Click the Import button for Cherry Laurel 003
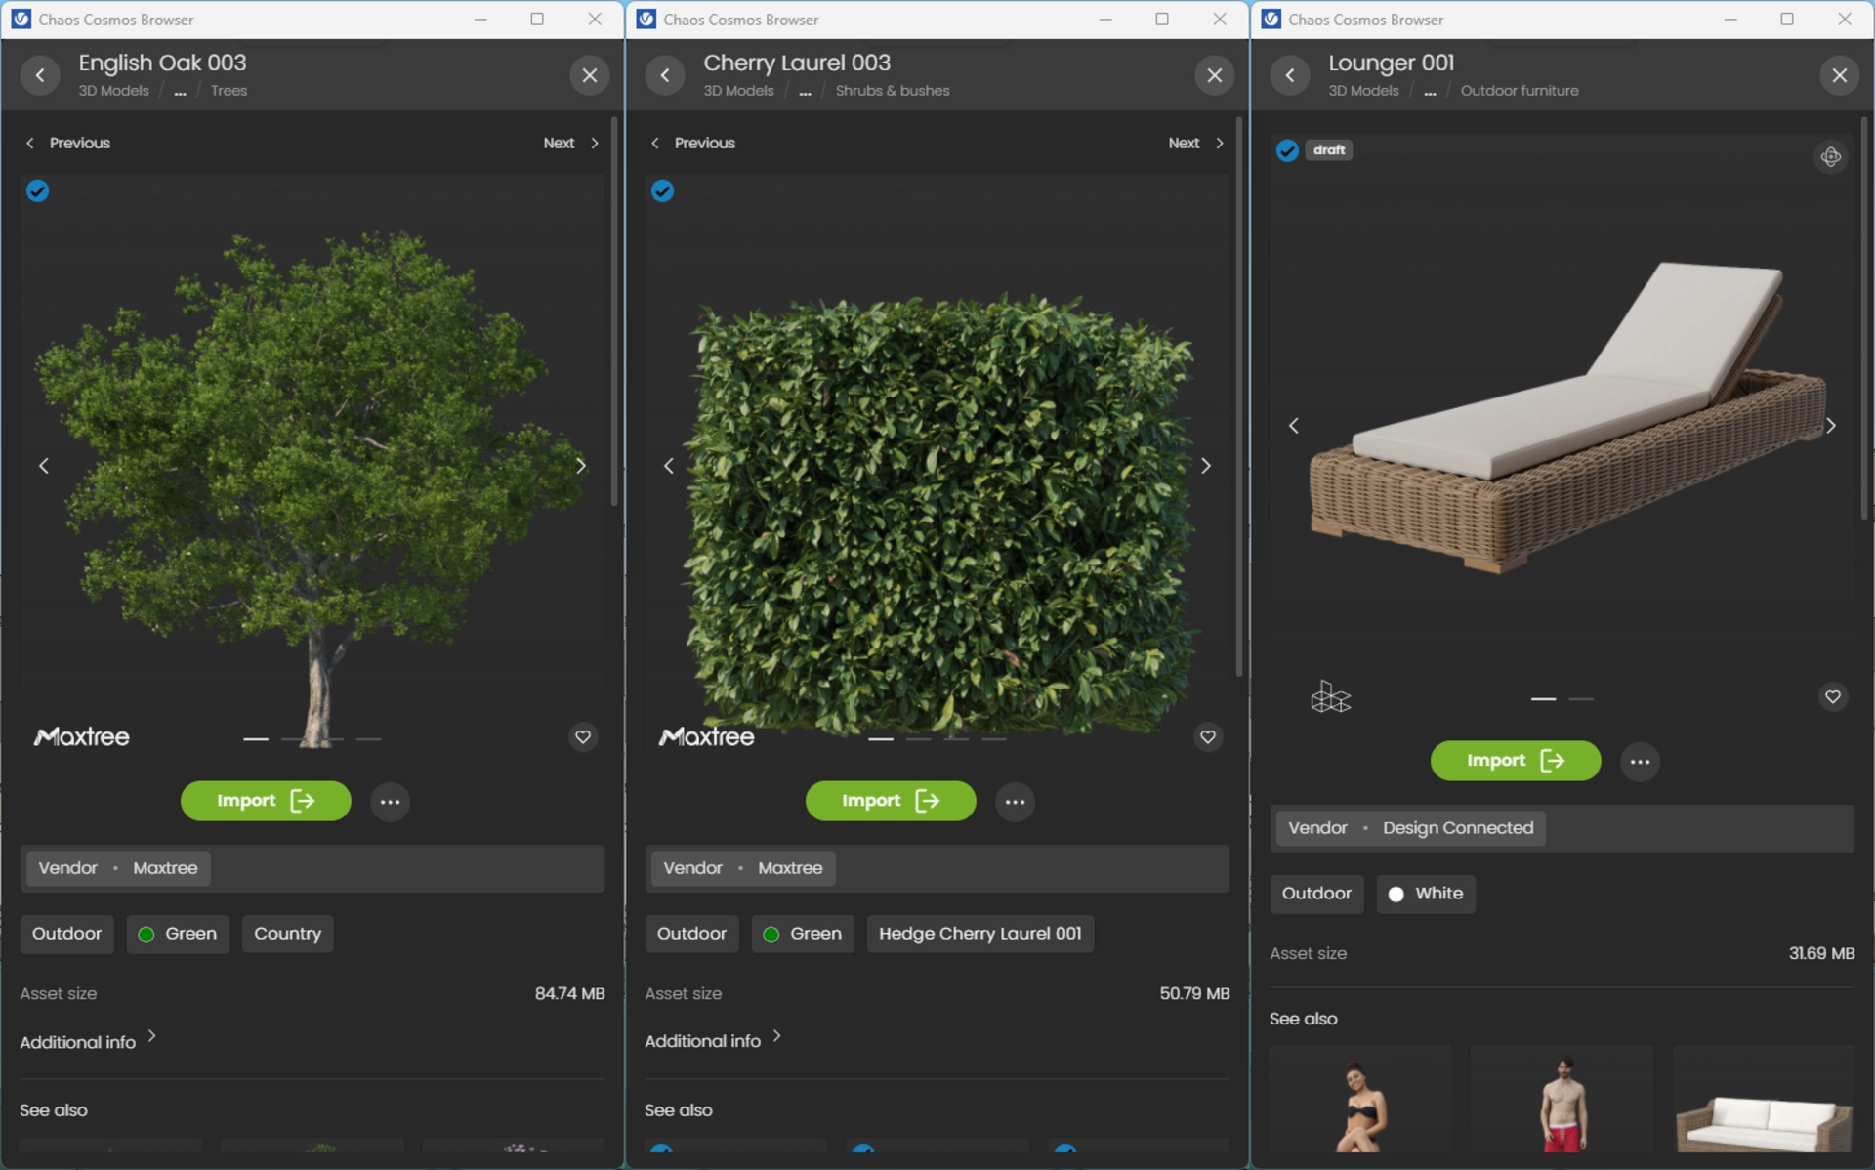 click(x=890, y=799)
